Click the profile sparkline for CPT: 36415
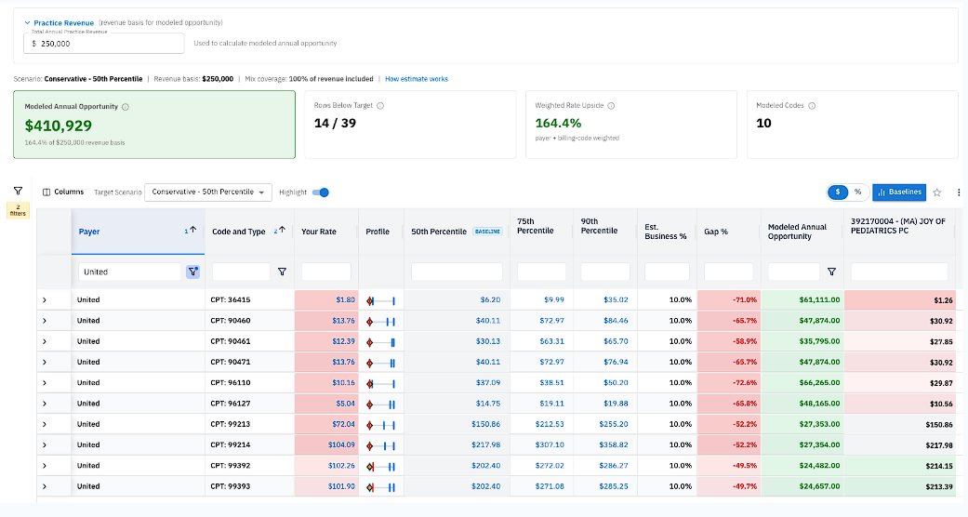Screen dimensions: 968x517 click(381, 301)
